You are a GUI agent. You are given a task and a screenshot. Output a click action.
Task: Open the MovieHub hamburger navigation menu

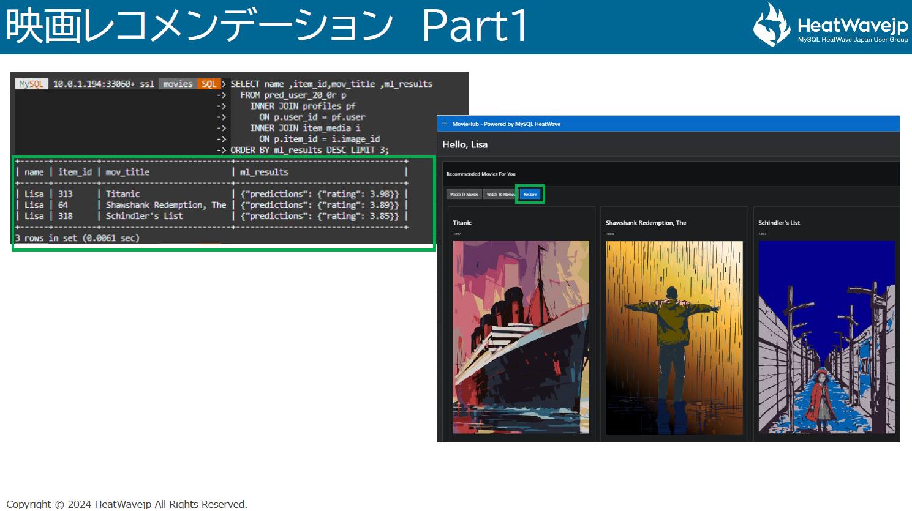(445, 124)
